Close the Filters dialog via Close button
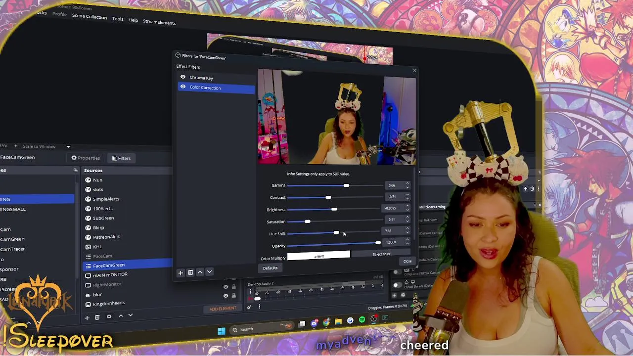 (x=407, y=261)
